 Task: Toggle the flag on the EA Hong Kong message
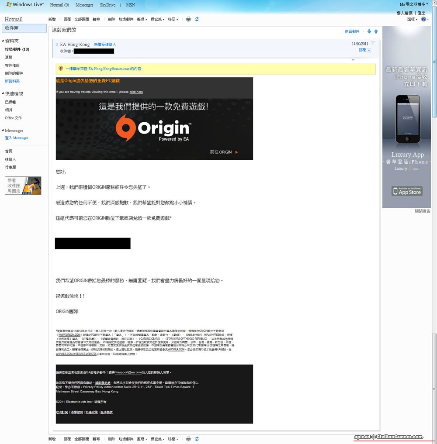[373, 43]
